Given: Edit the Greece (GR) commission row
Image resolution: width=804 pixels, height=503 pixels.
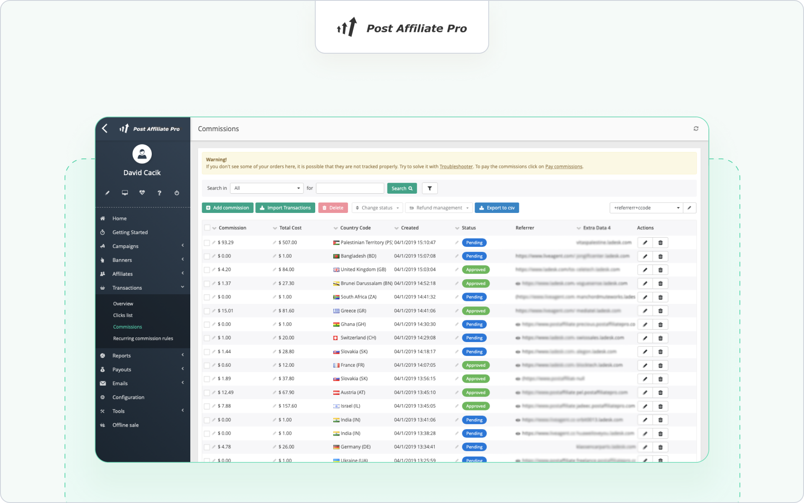Looking at the screenshot, I should pos(645,311).
